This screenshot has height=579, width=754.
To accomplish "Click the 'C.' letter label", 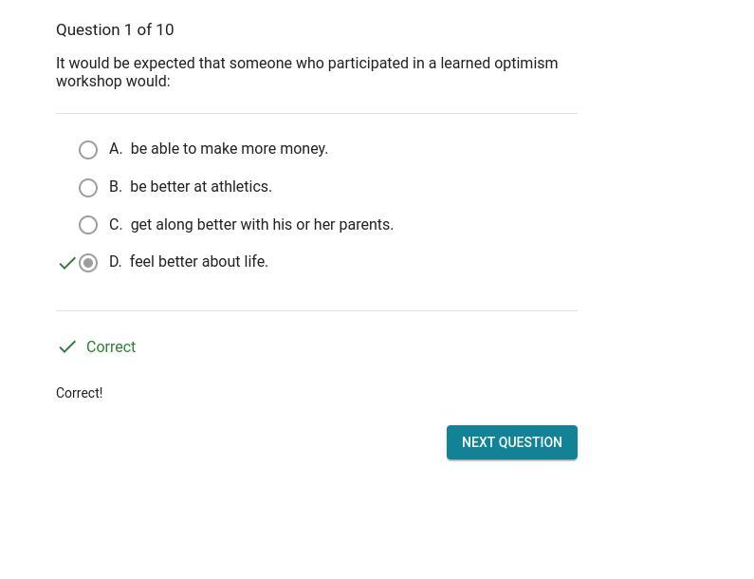I will [116, 225].
